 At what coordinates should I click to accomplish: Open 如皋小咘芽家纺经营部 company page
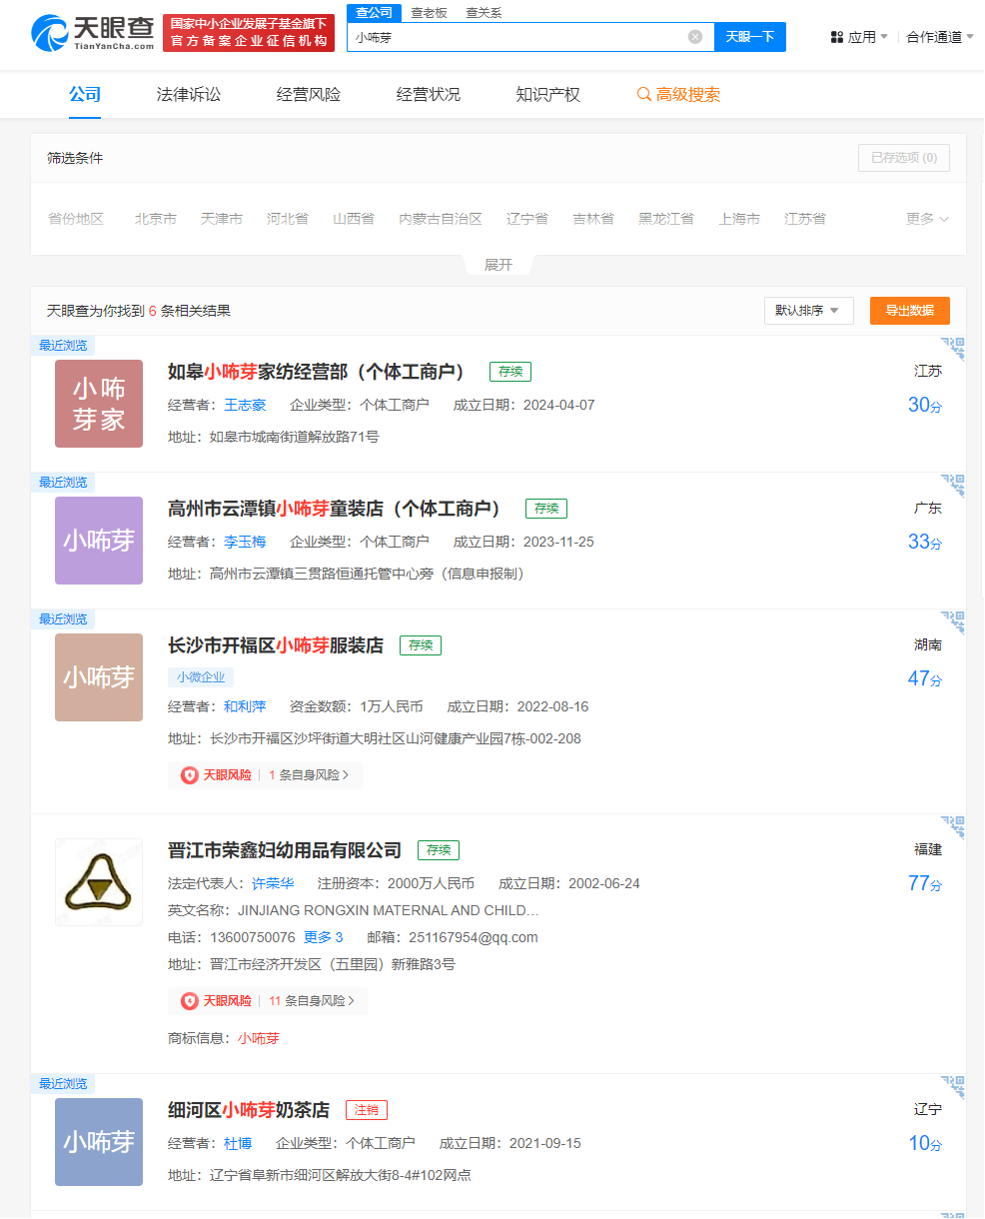[318, 372]
